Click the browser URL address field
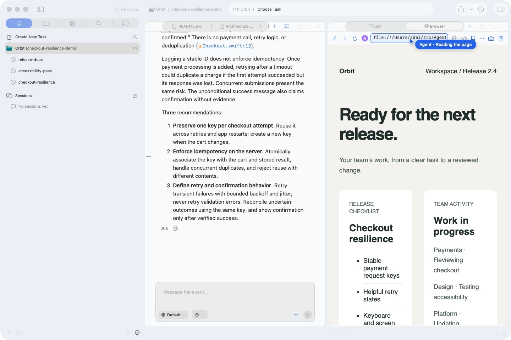Screen dimensions: 511x340 click(410, 38)
